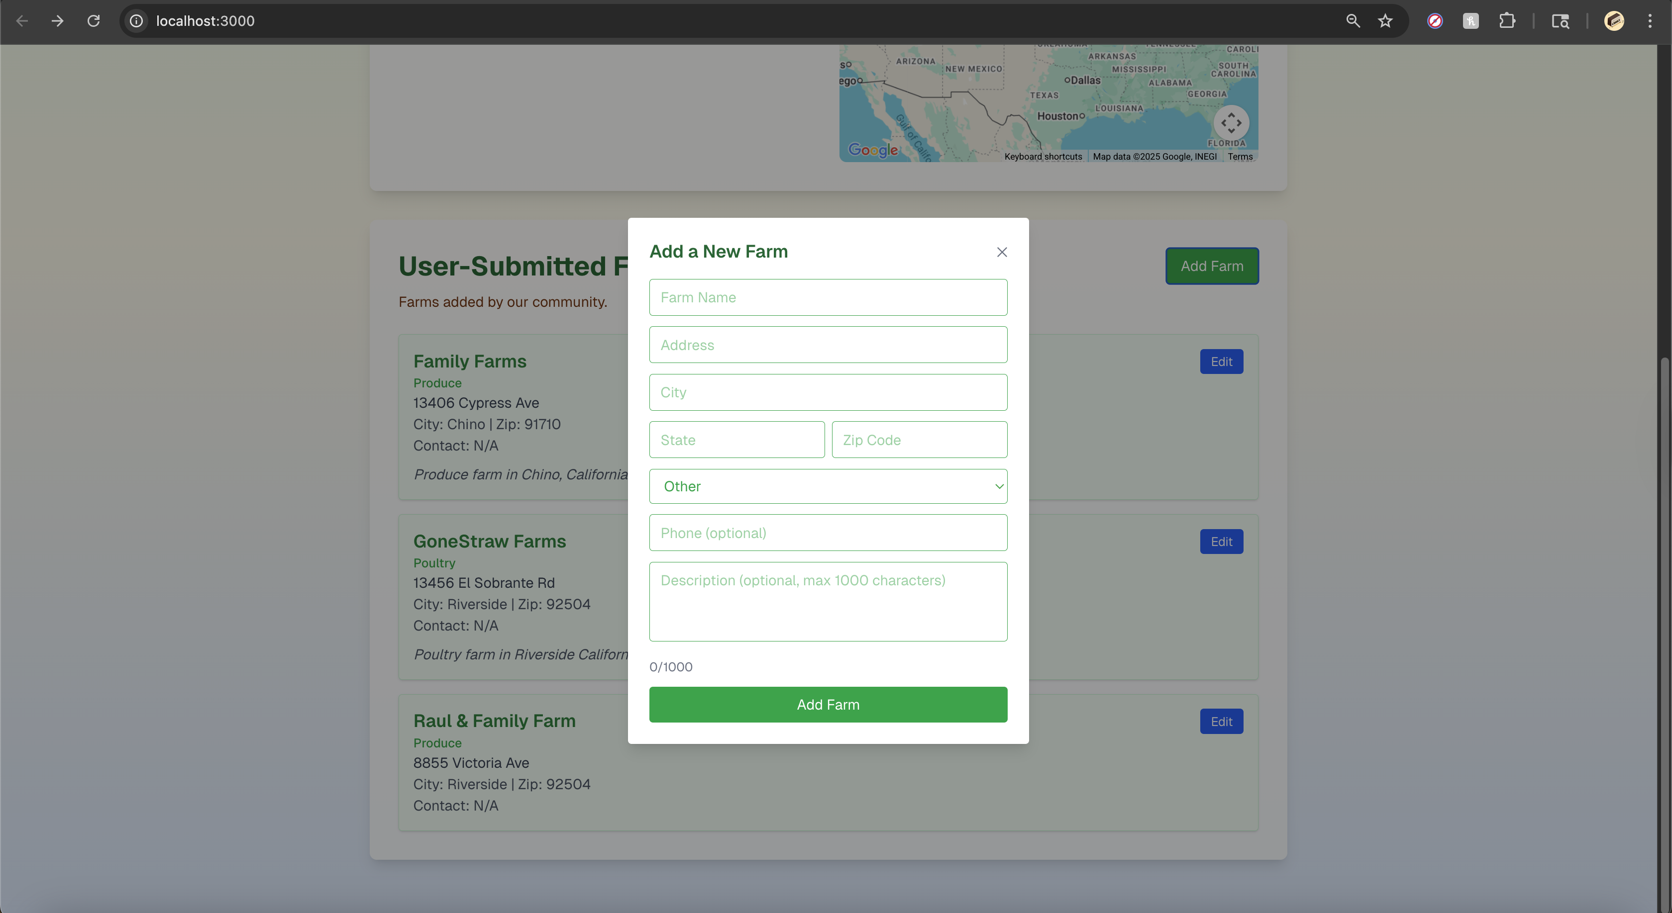
Task: Click the Farm Name input field
Action: pos(828,298)
